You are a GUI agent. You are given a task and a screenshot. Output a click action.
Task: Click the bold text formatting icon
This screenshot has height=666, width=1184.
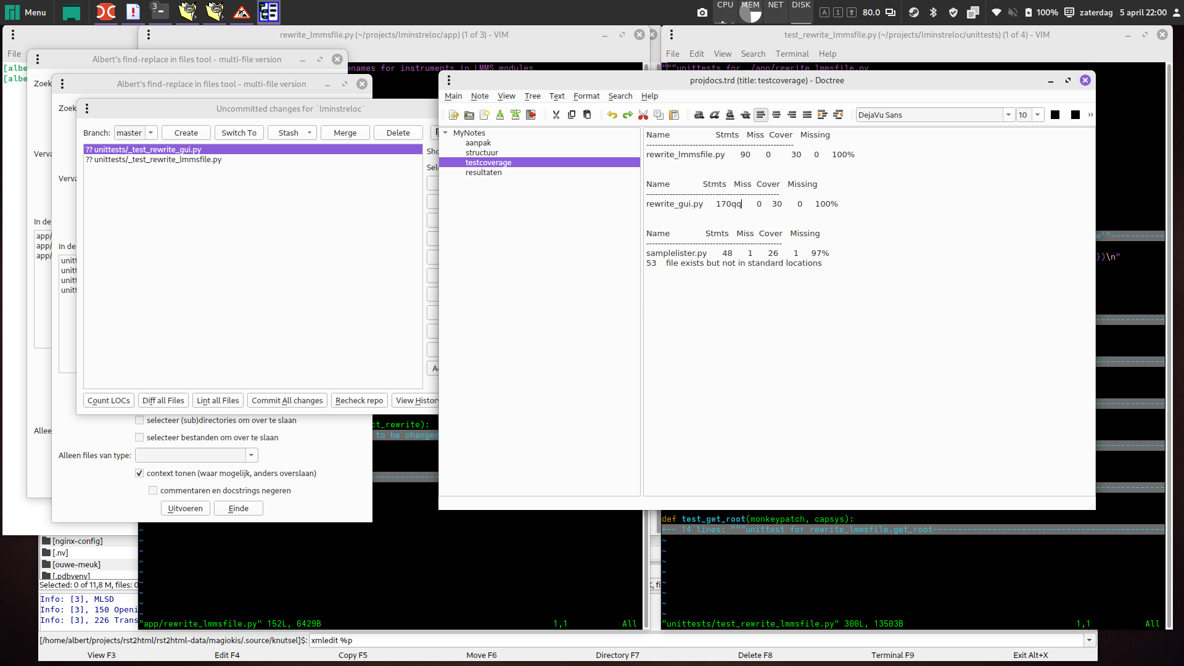tap(699, 115)
